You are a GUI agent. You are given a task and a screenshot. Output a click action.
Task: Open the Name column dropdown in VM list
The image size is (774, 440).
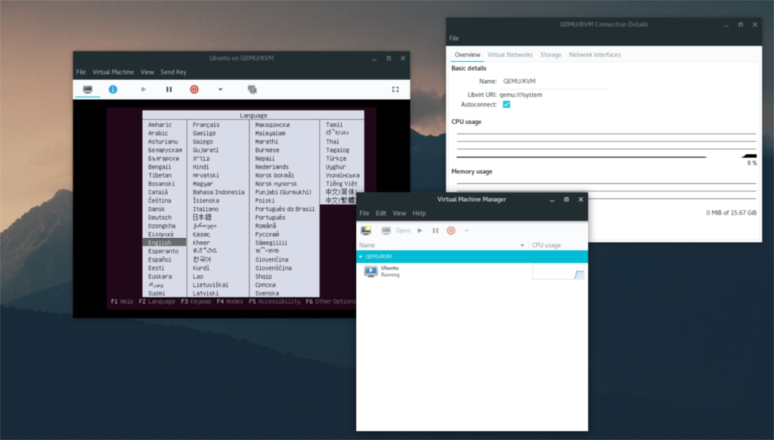(521, 244)
